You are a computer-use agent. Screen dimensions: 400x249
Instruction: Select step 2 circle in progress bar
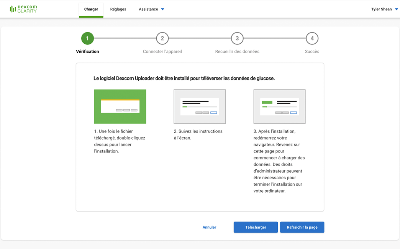(x=162, y=38)
